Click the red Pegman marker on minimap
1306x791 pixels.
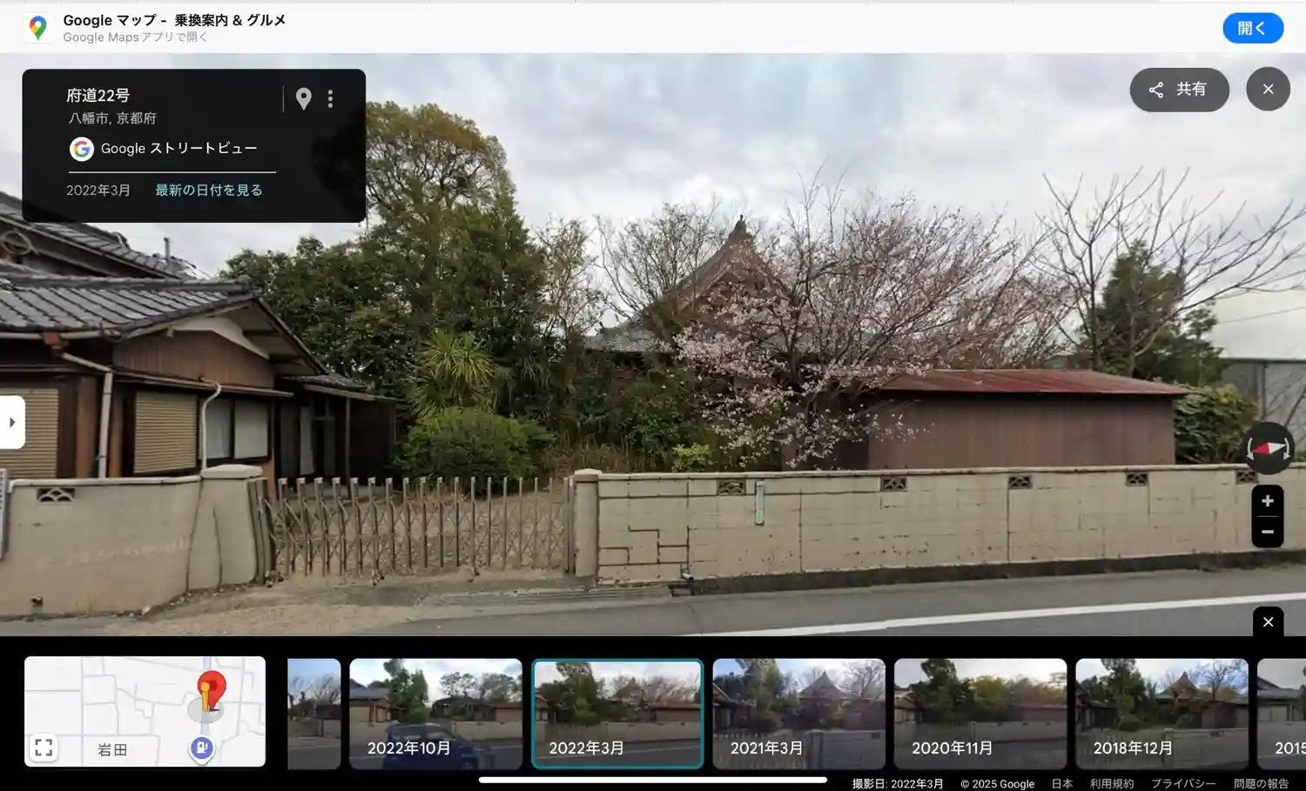[x=211, y=692]
